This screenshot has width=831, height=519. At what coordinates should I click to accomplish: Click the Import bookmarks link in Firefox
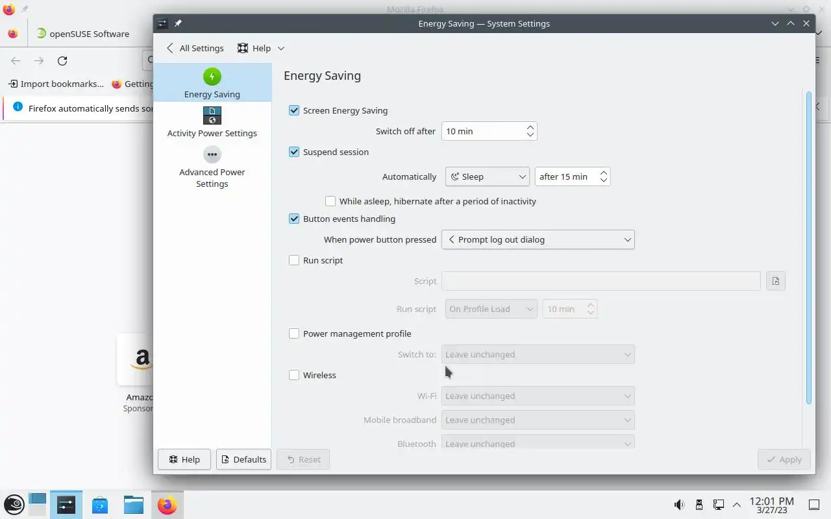pyautogui.click(x=56, y=84)
